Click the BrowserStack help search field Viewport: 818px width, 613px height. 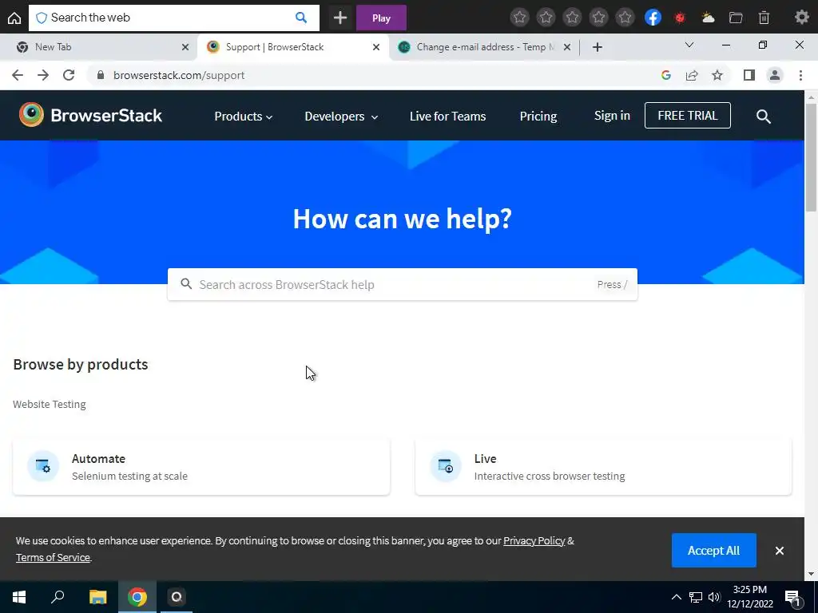pos(403,285)
